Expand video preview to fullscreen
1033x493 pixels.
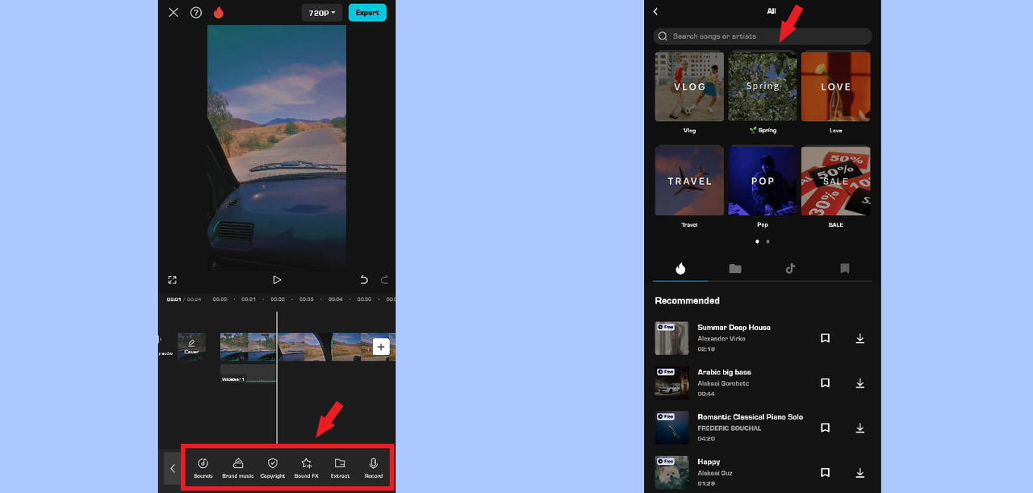tap(172, 280)
